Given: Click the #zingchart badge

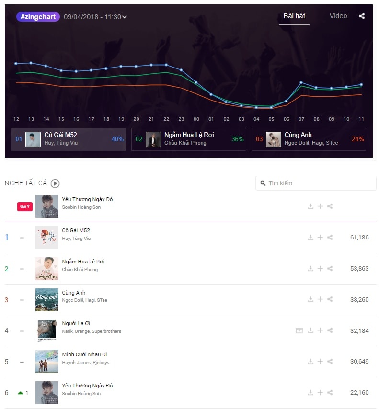Looking at the screenshot, I should 38,17.
